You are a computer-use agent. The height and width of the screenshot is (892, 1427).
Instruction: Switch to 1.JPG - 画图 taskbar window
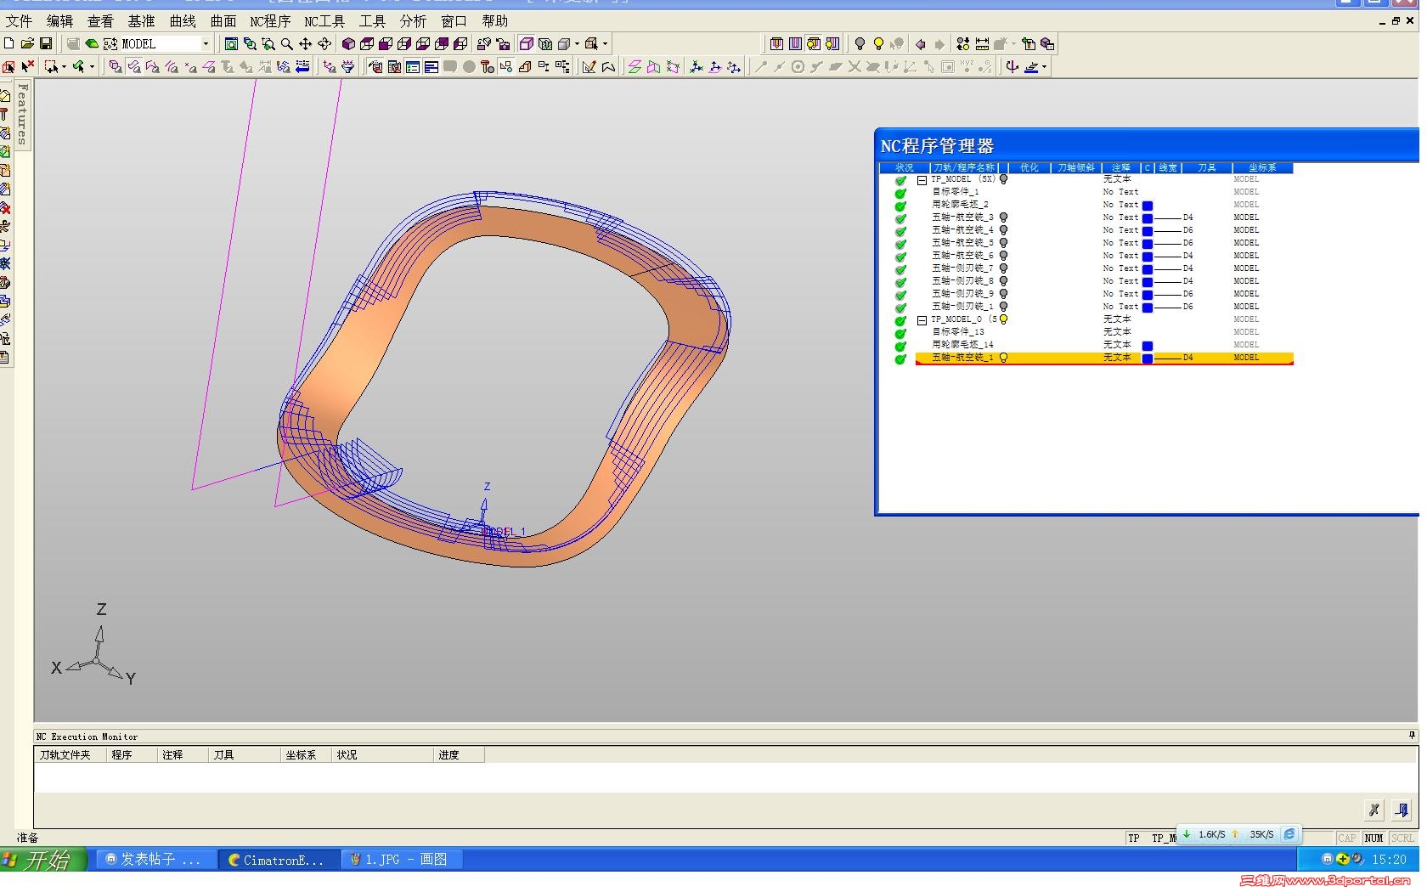click(x=403, y=860)
